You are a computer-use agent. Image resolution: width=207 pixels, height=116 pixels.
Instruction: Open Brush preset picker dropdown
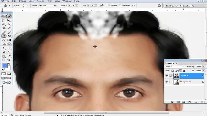(27, 5)
